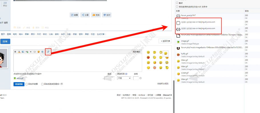This screenshot has height=113, width=260.
Task: Open the 小黑屋 footer link
Action: 158,95
